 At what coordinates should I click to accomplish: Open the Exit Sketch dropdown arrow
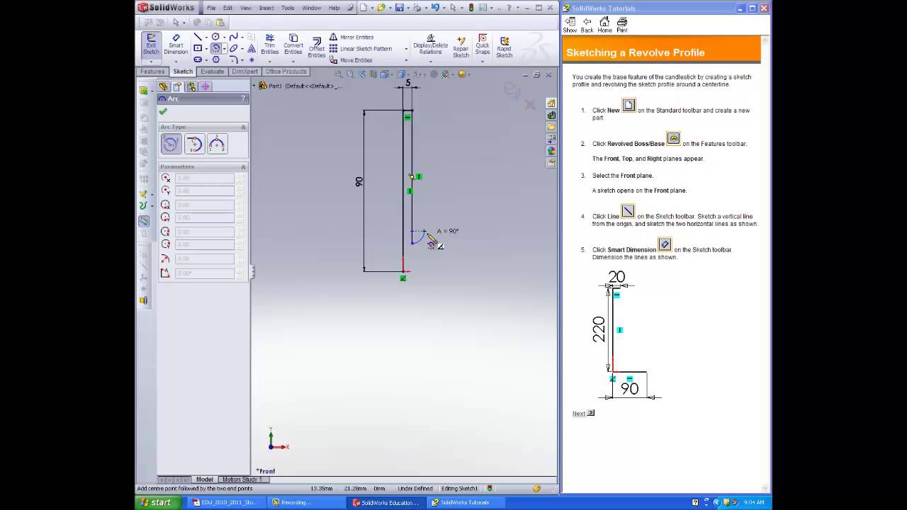click(151, 61)
